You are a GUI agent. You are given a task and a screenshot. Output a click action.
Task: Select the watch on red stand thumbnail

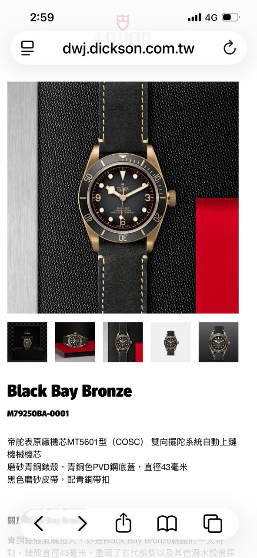pyautogui.click(x=75, y=342)
